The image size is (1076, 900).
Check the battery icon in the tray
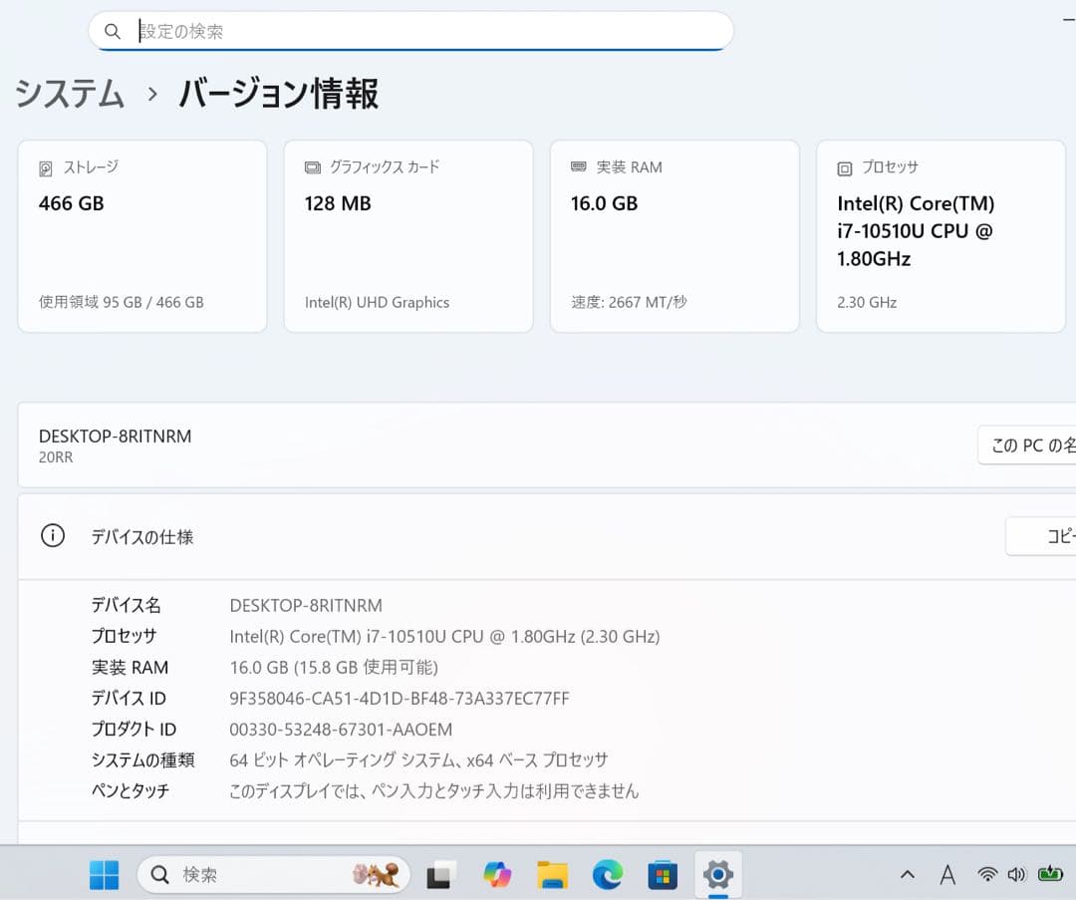[1051, 874]
